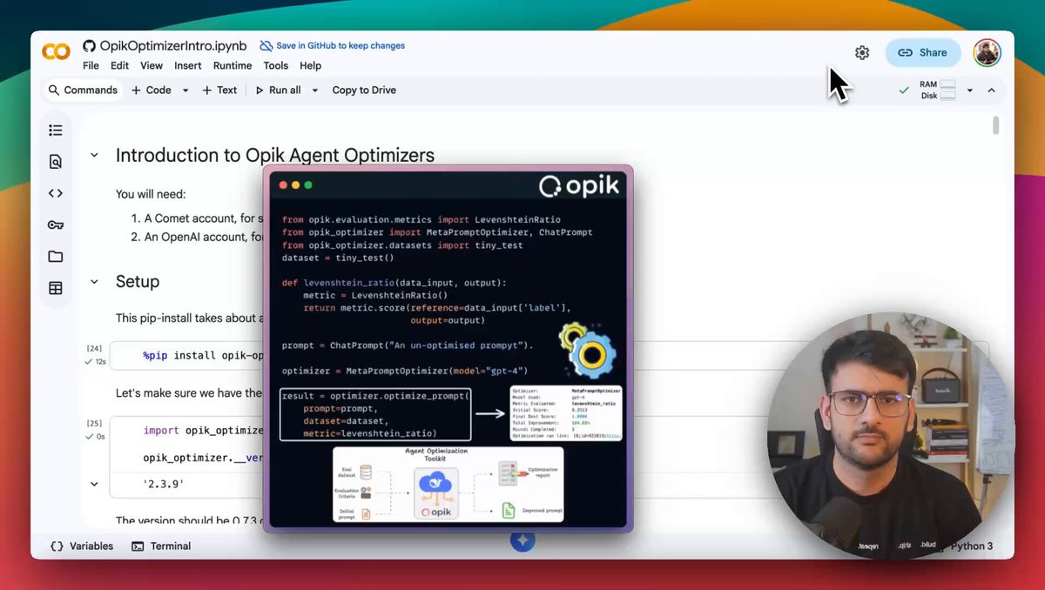Open the File menu
Screen dimensions: 1045x590
(91, 65)
